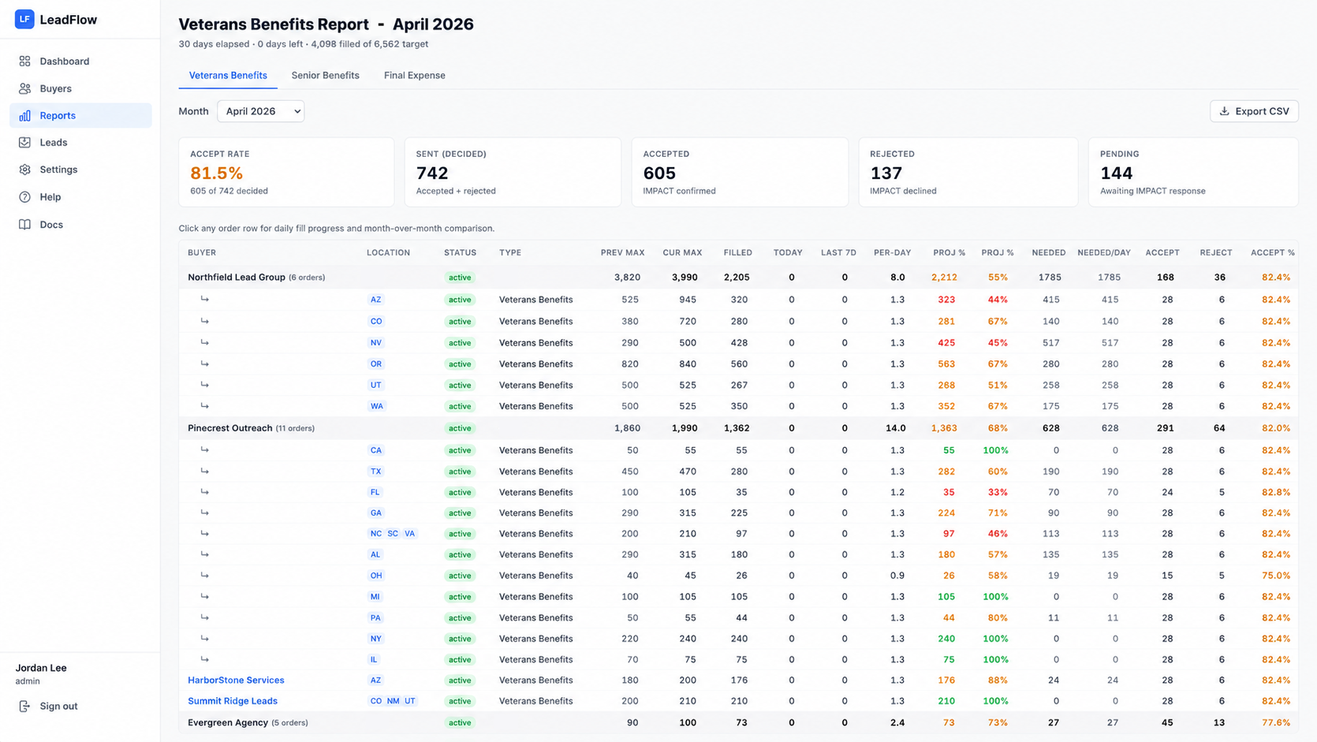Open the Buyers sidebar item
This screenshot has height=742, width=1317.
pyautogui.click(x=80, y=88)
